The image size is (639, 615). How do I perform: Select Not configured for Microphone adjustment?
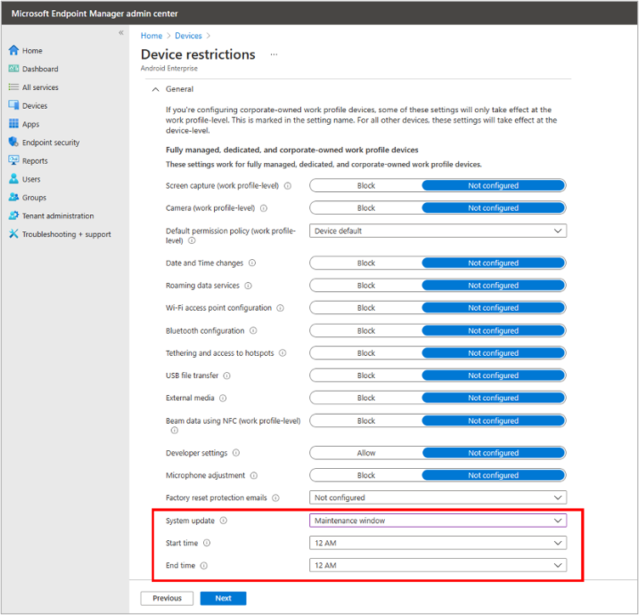[494, 475]
